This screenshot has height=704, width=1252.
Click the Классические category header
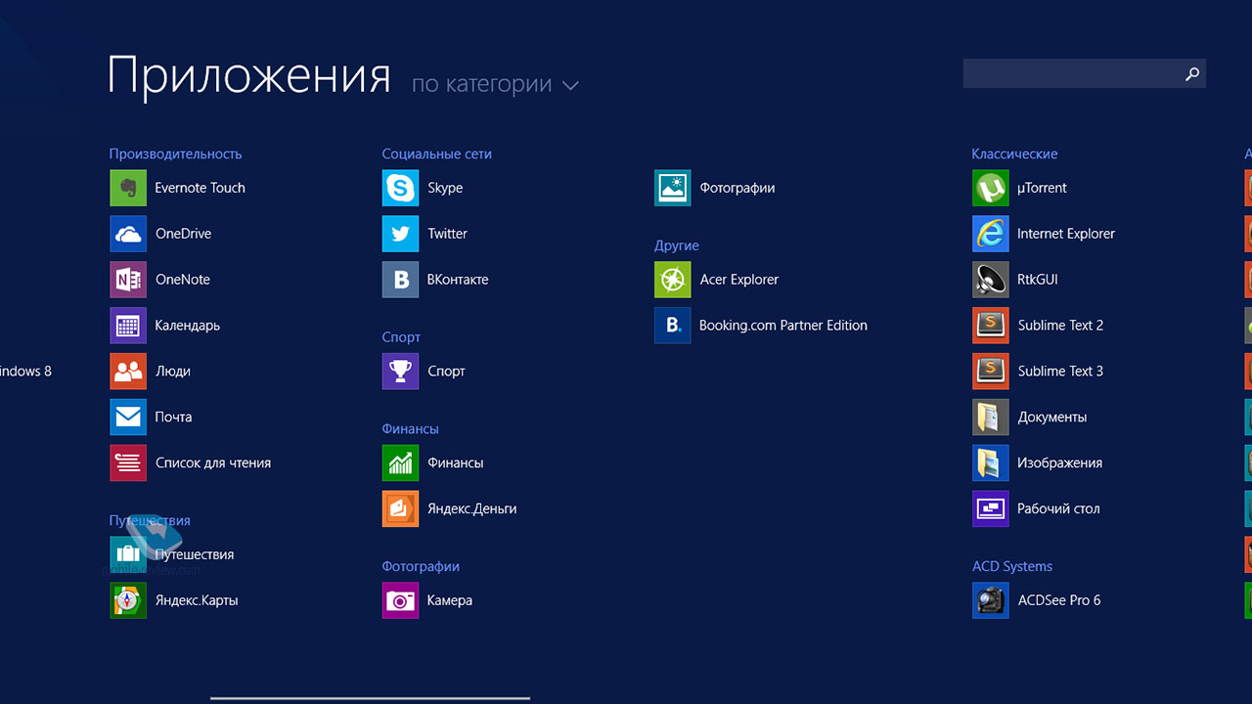(x=1014, y=154)
